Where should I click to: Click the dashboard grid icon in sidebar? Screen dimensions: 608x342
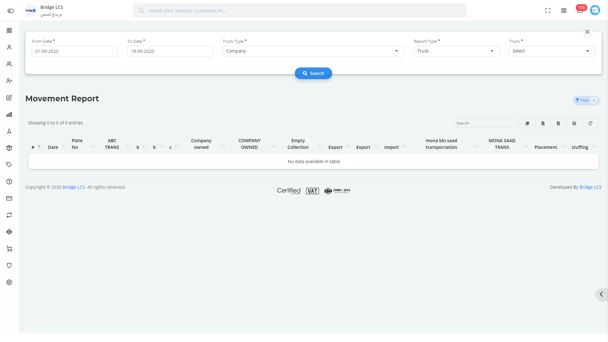(x=9, y=30)
